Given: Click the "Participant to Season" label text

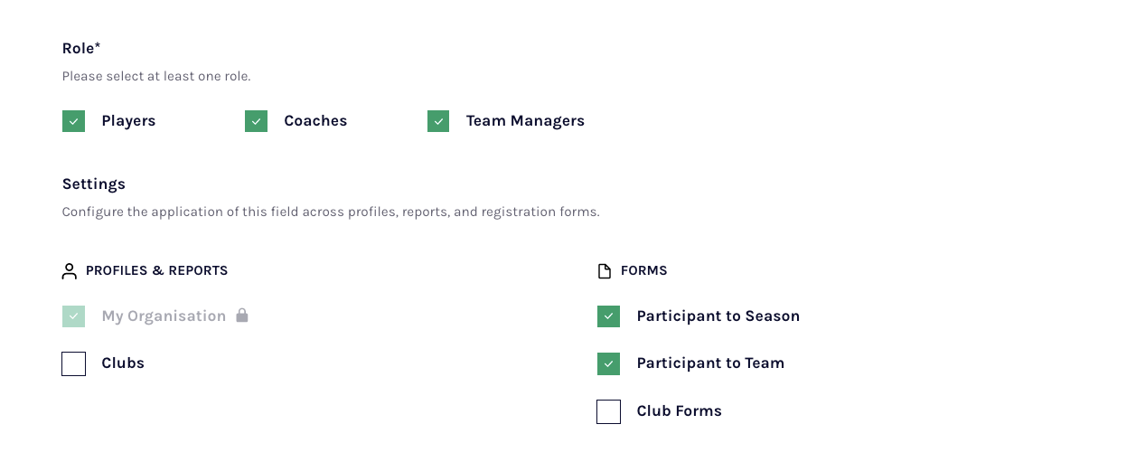Looking at the screenshot, I should pyautogui.click(x=718, y=316).
